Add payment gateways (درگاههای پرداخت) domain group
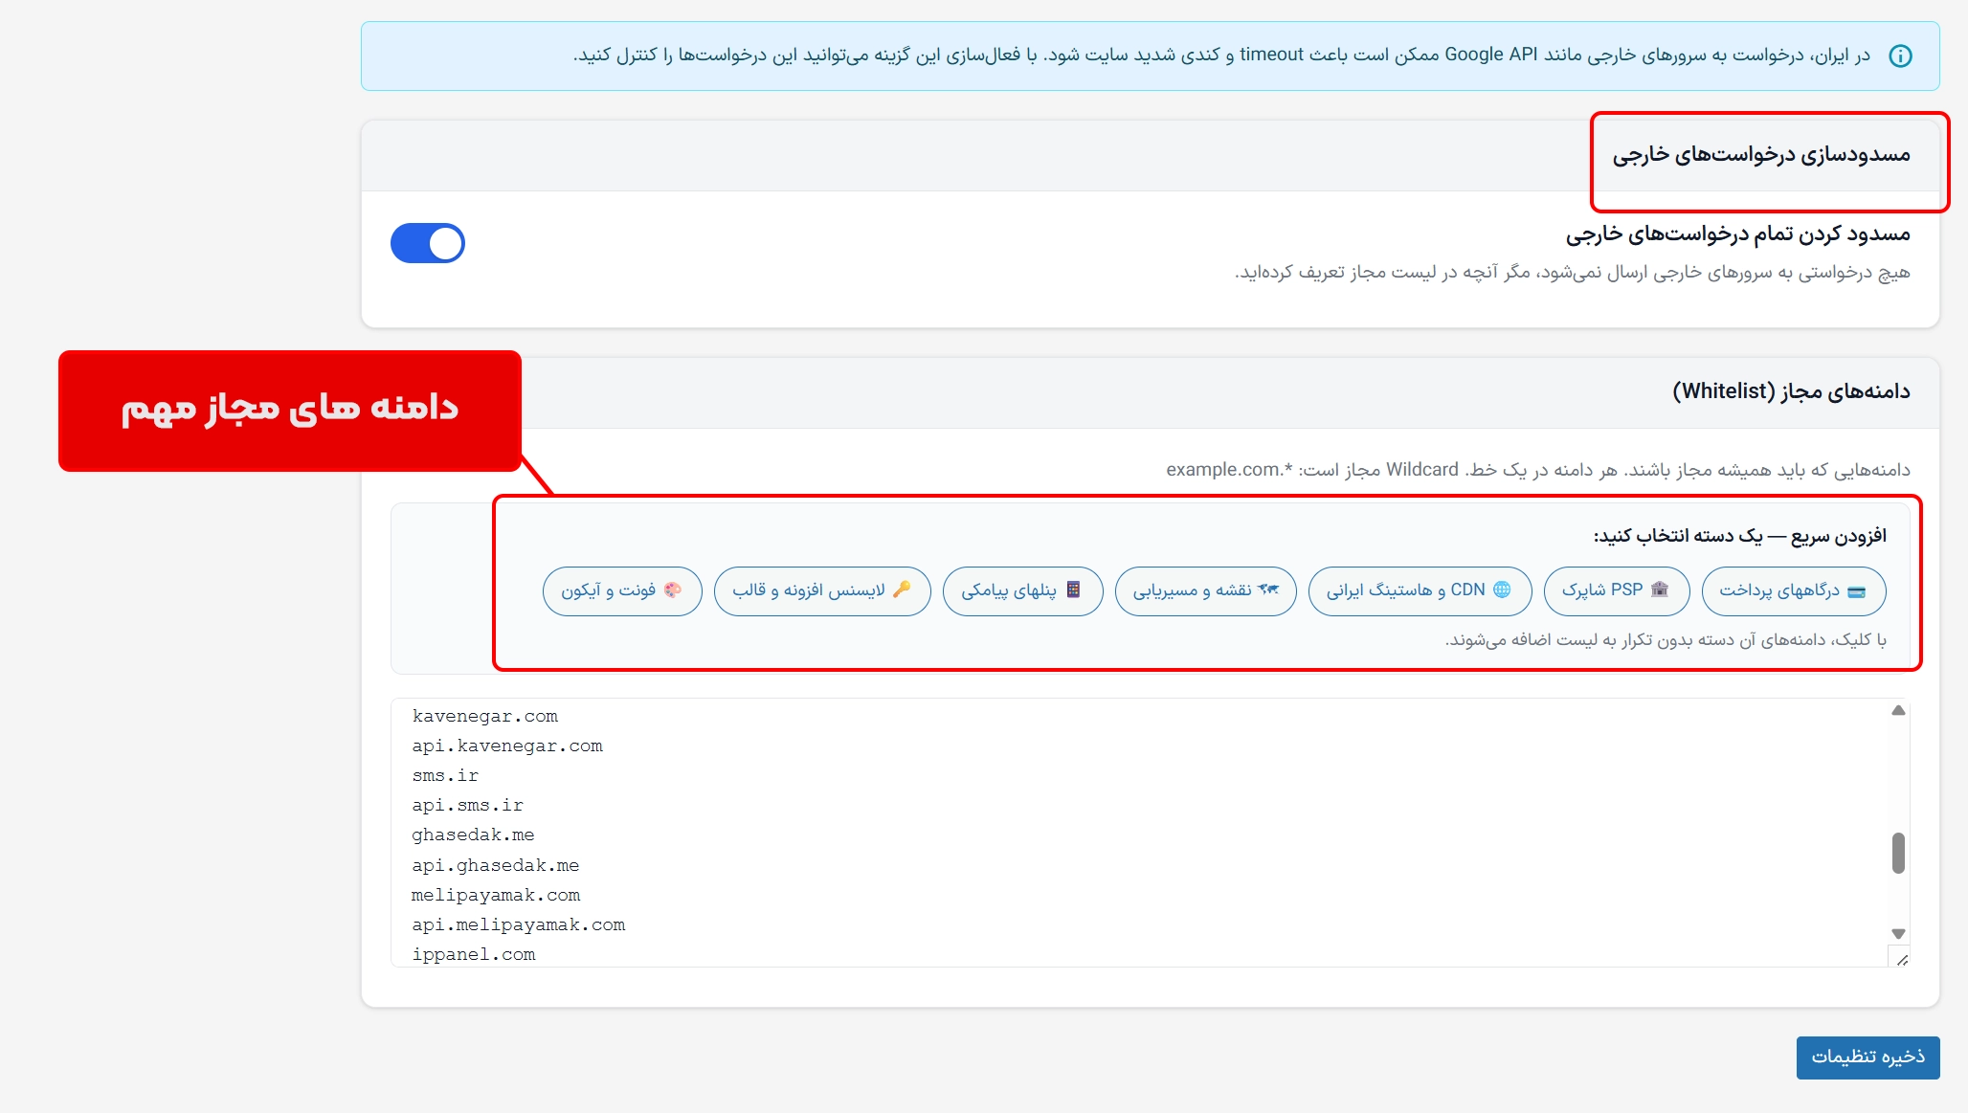This screenshot has height=1113, width=1968. 1793,590
